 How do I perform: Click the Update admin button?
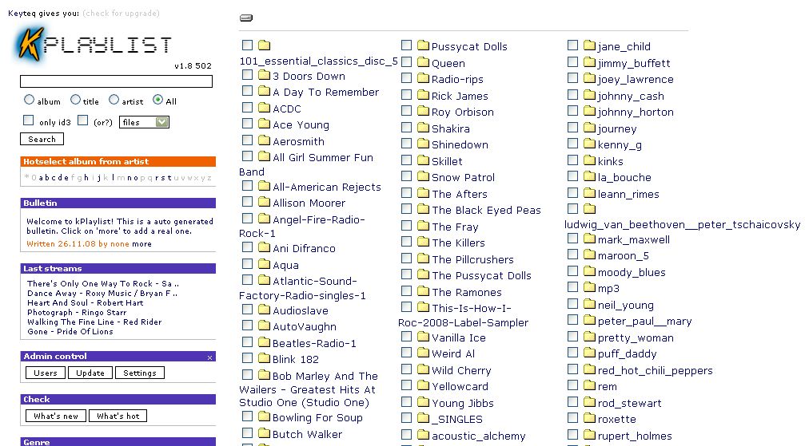point(90,373)
